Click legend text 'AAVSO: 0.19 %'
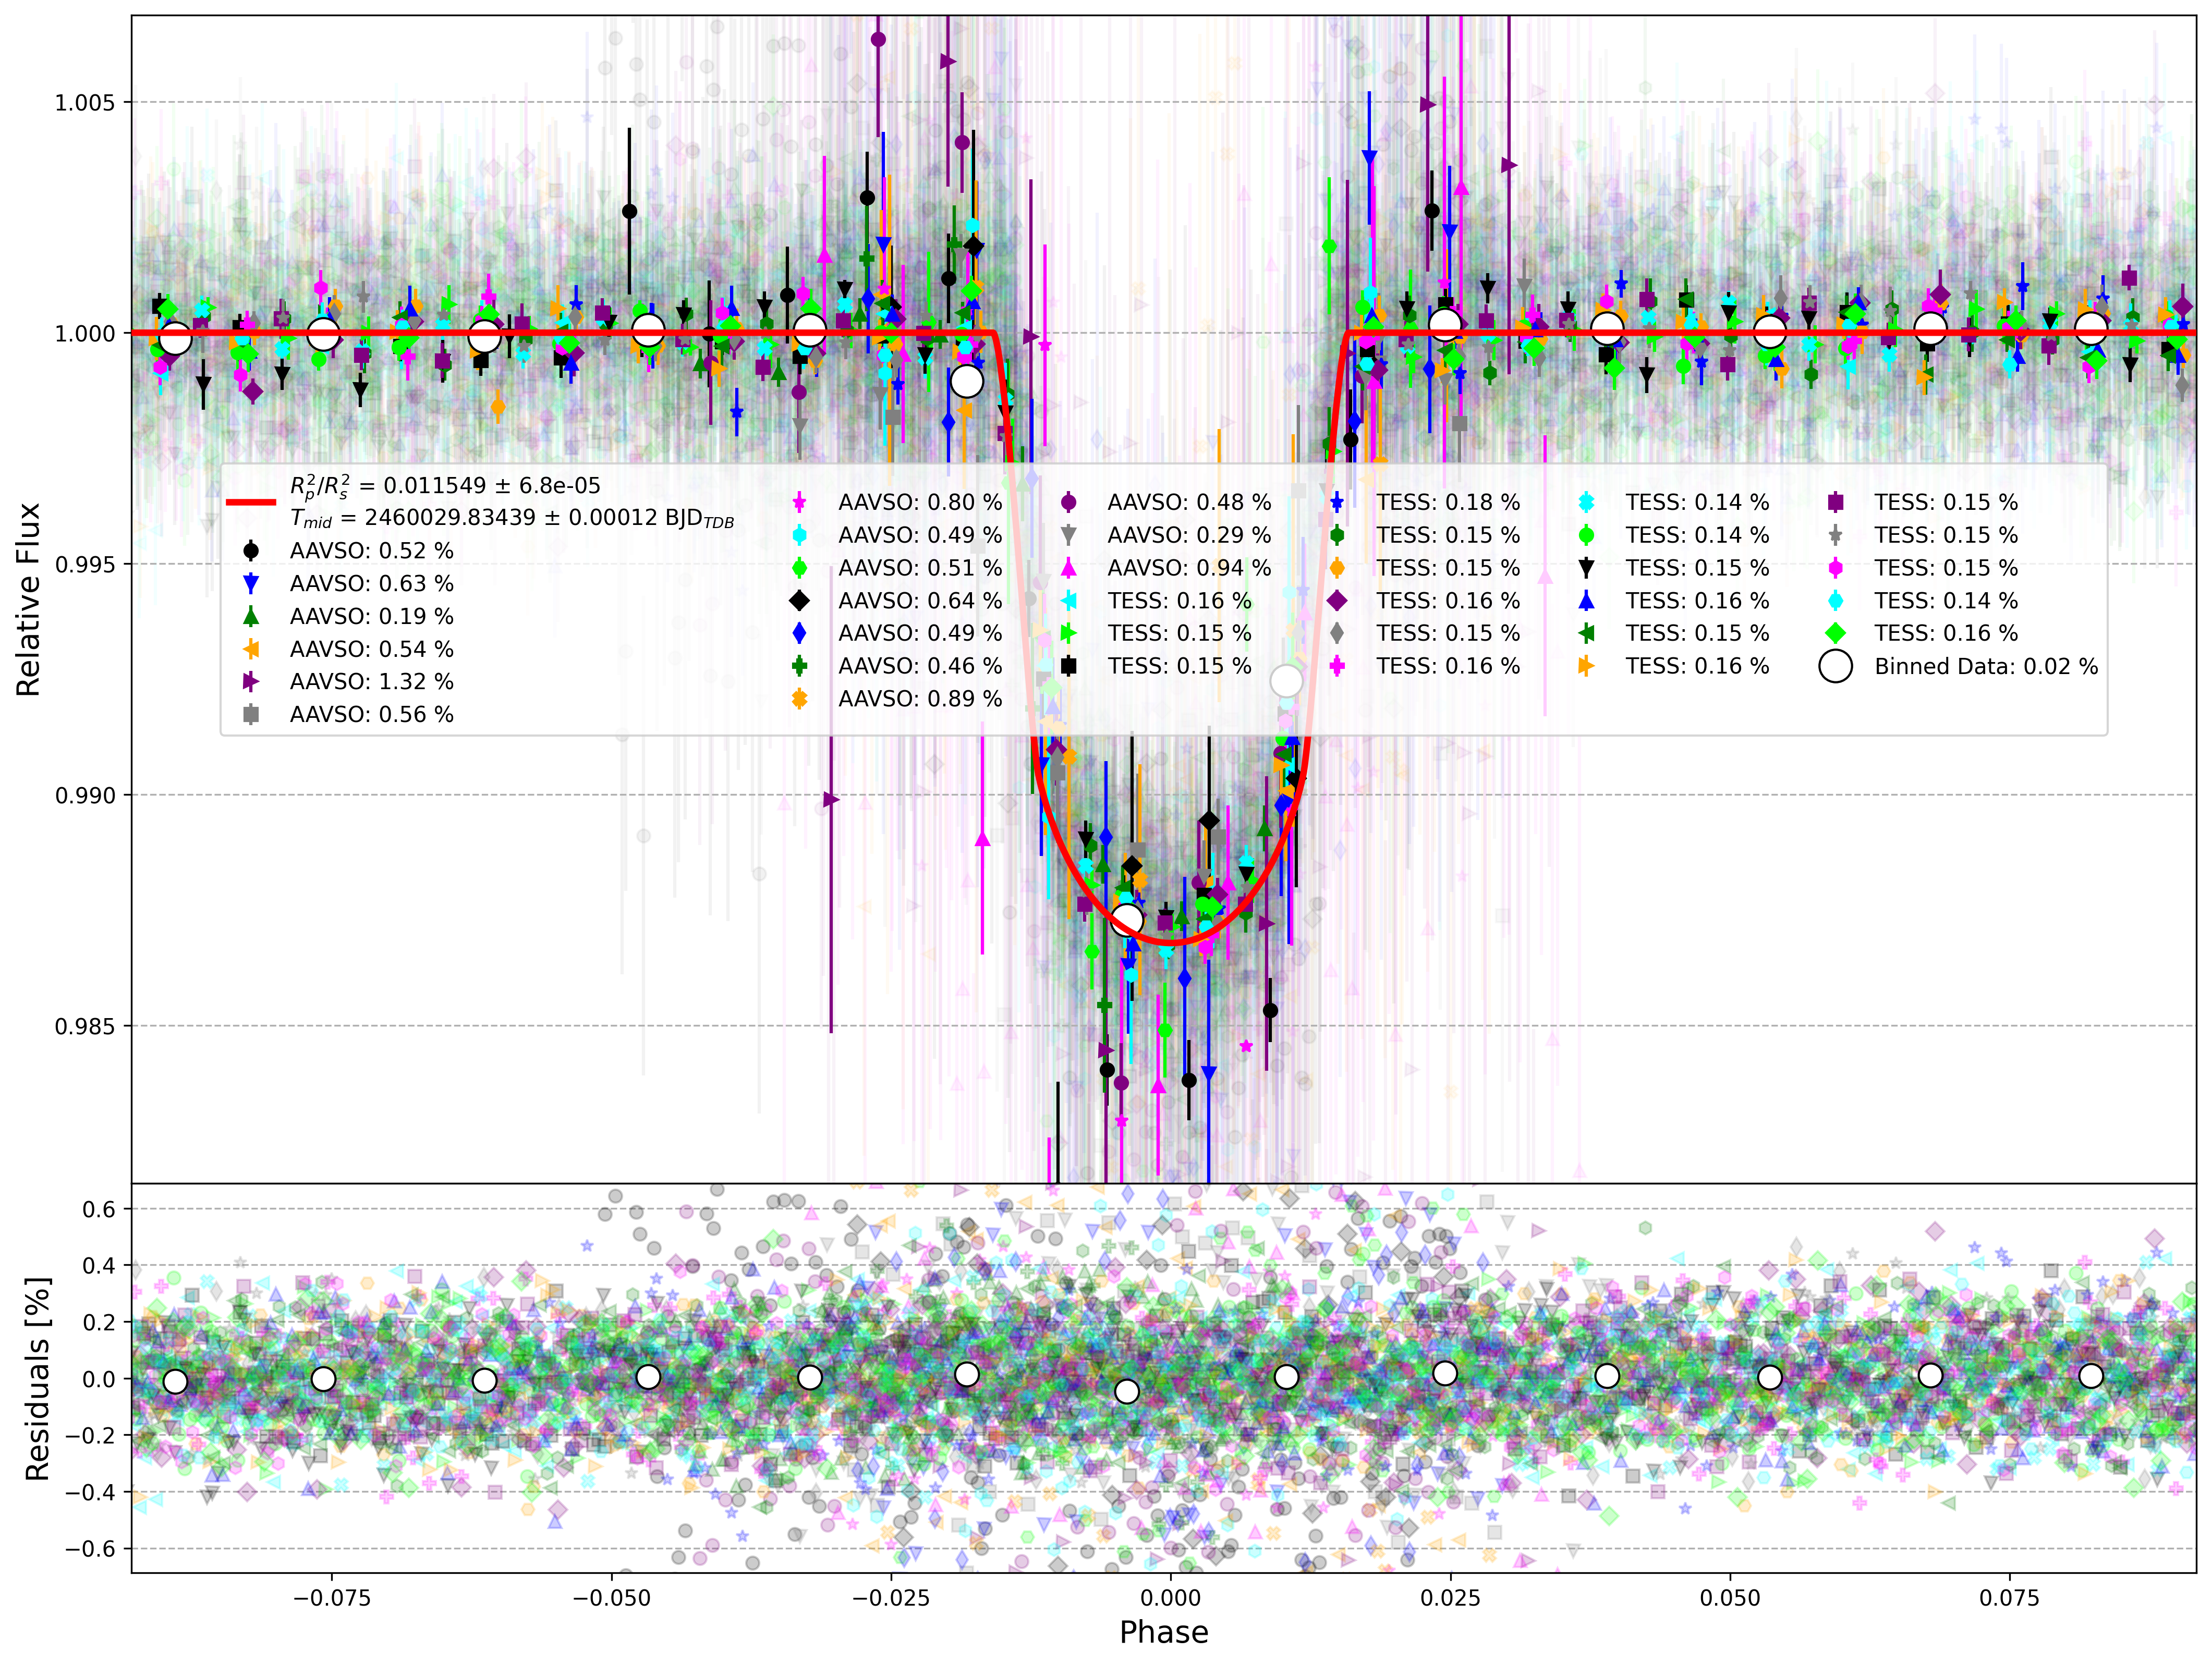 [x=371, y=617]
